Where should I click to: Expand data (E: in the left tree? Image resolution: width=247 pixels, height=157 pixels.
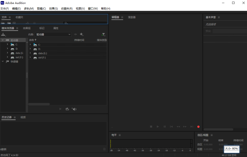[8, 53]
